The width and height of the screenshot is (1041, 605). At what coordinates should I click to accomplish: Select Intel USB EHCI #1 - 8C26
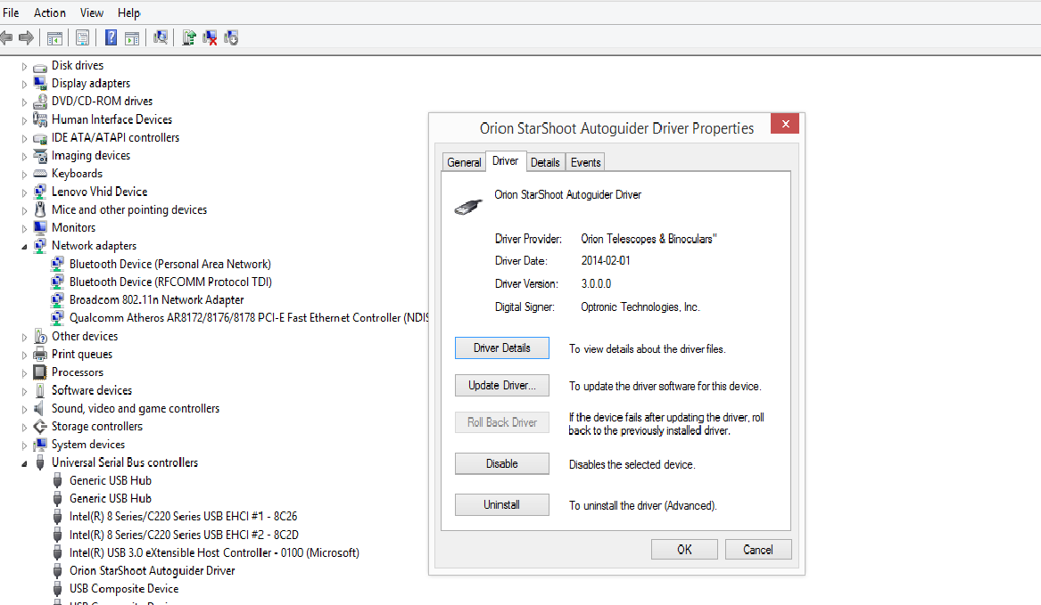183,516
